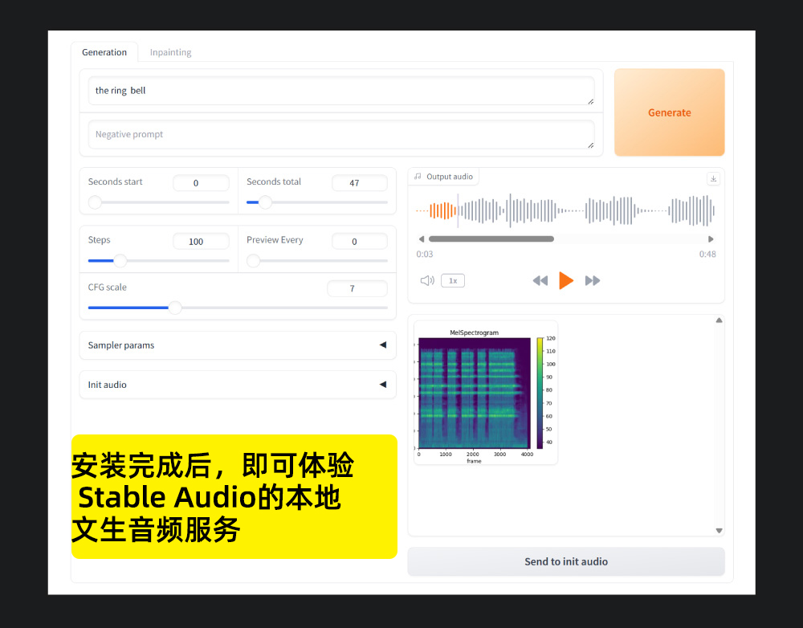
Task: Click the right arrow on the waveform seekbar
Action: click(x=710, y=239)
